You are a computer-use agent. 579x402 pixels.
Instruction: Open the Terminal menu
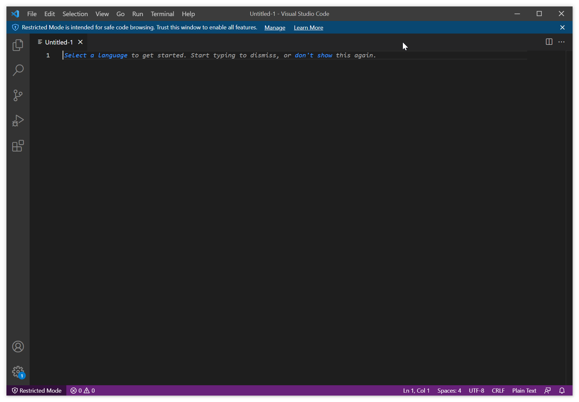162,14
